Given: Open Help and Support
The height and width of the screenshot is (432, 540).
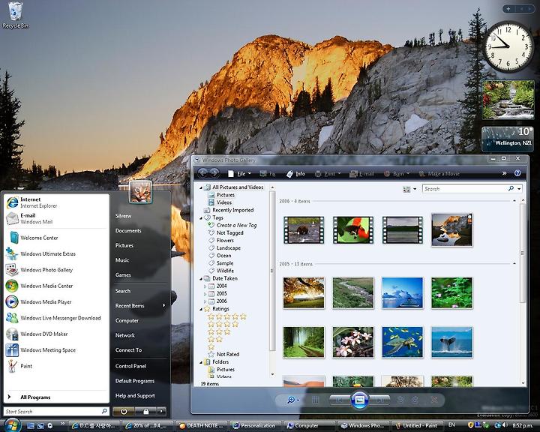Looking at the screenshot, I should pos(140,396).
